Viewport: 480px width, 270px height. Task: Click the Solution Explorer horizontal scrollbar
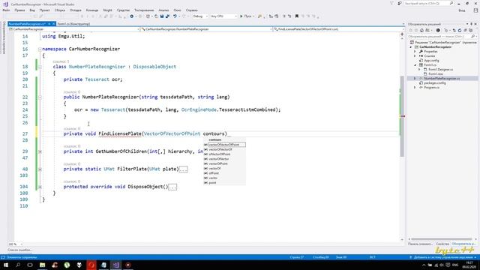[x=442, y=239]
